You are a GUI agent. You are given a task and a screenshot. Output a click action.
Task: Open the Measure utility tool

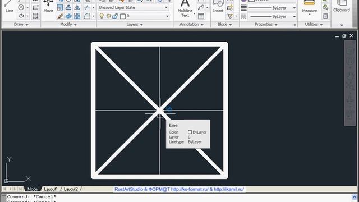pyautogui.click(x=309, y=7)
